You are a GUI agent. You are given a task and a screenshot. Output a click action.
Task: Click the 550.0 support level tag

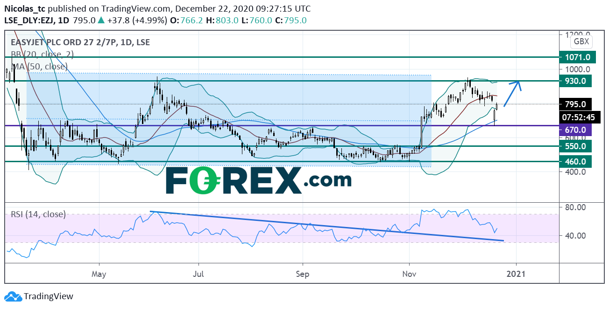575,146
